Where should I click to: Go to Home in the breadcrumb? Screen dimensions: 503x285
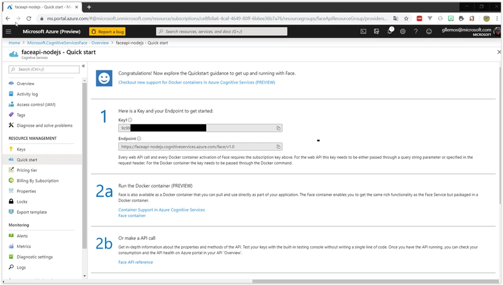pos(14,43)
